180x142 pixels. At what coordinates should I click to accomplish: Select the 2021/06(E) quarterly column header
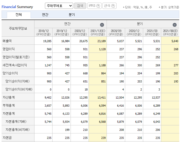pos(170,33)
